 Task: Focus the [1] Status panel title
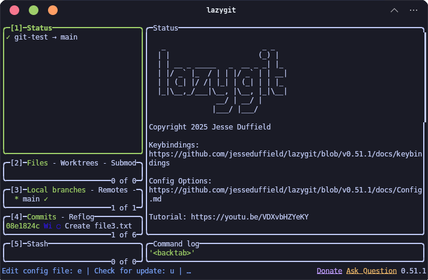point(31,28)
